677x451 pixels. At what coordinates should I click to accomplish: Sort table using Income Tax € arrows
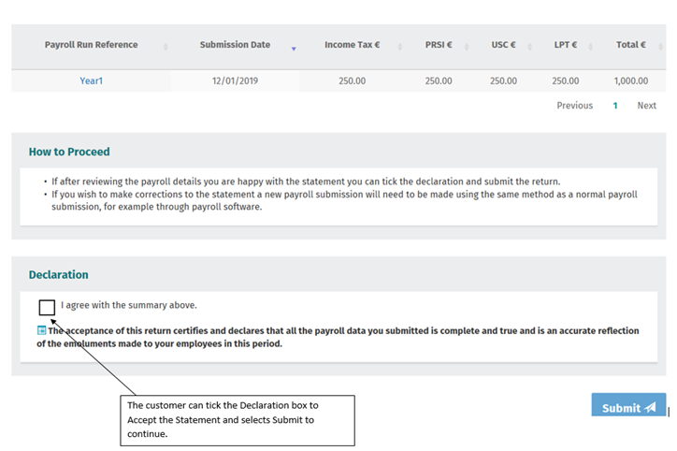pos(399,47)
